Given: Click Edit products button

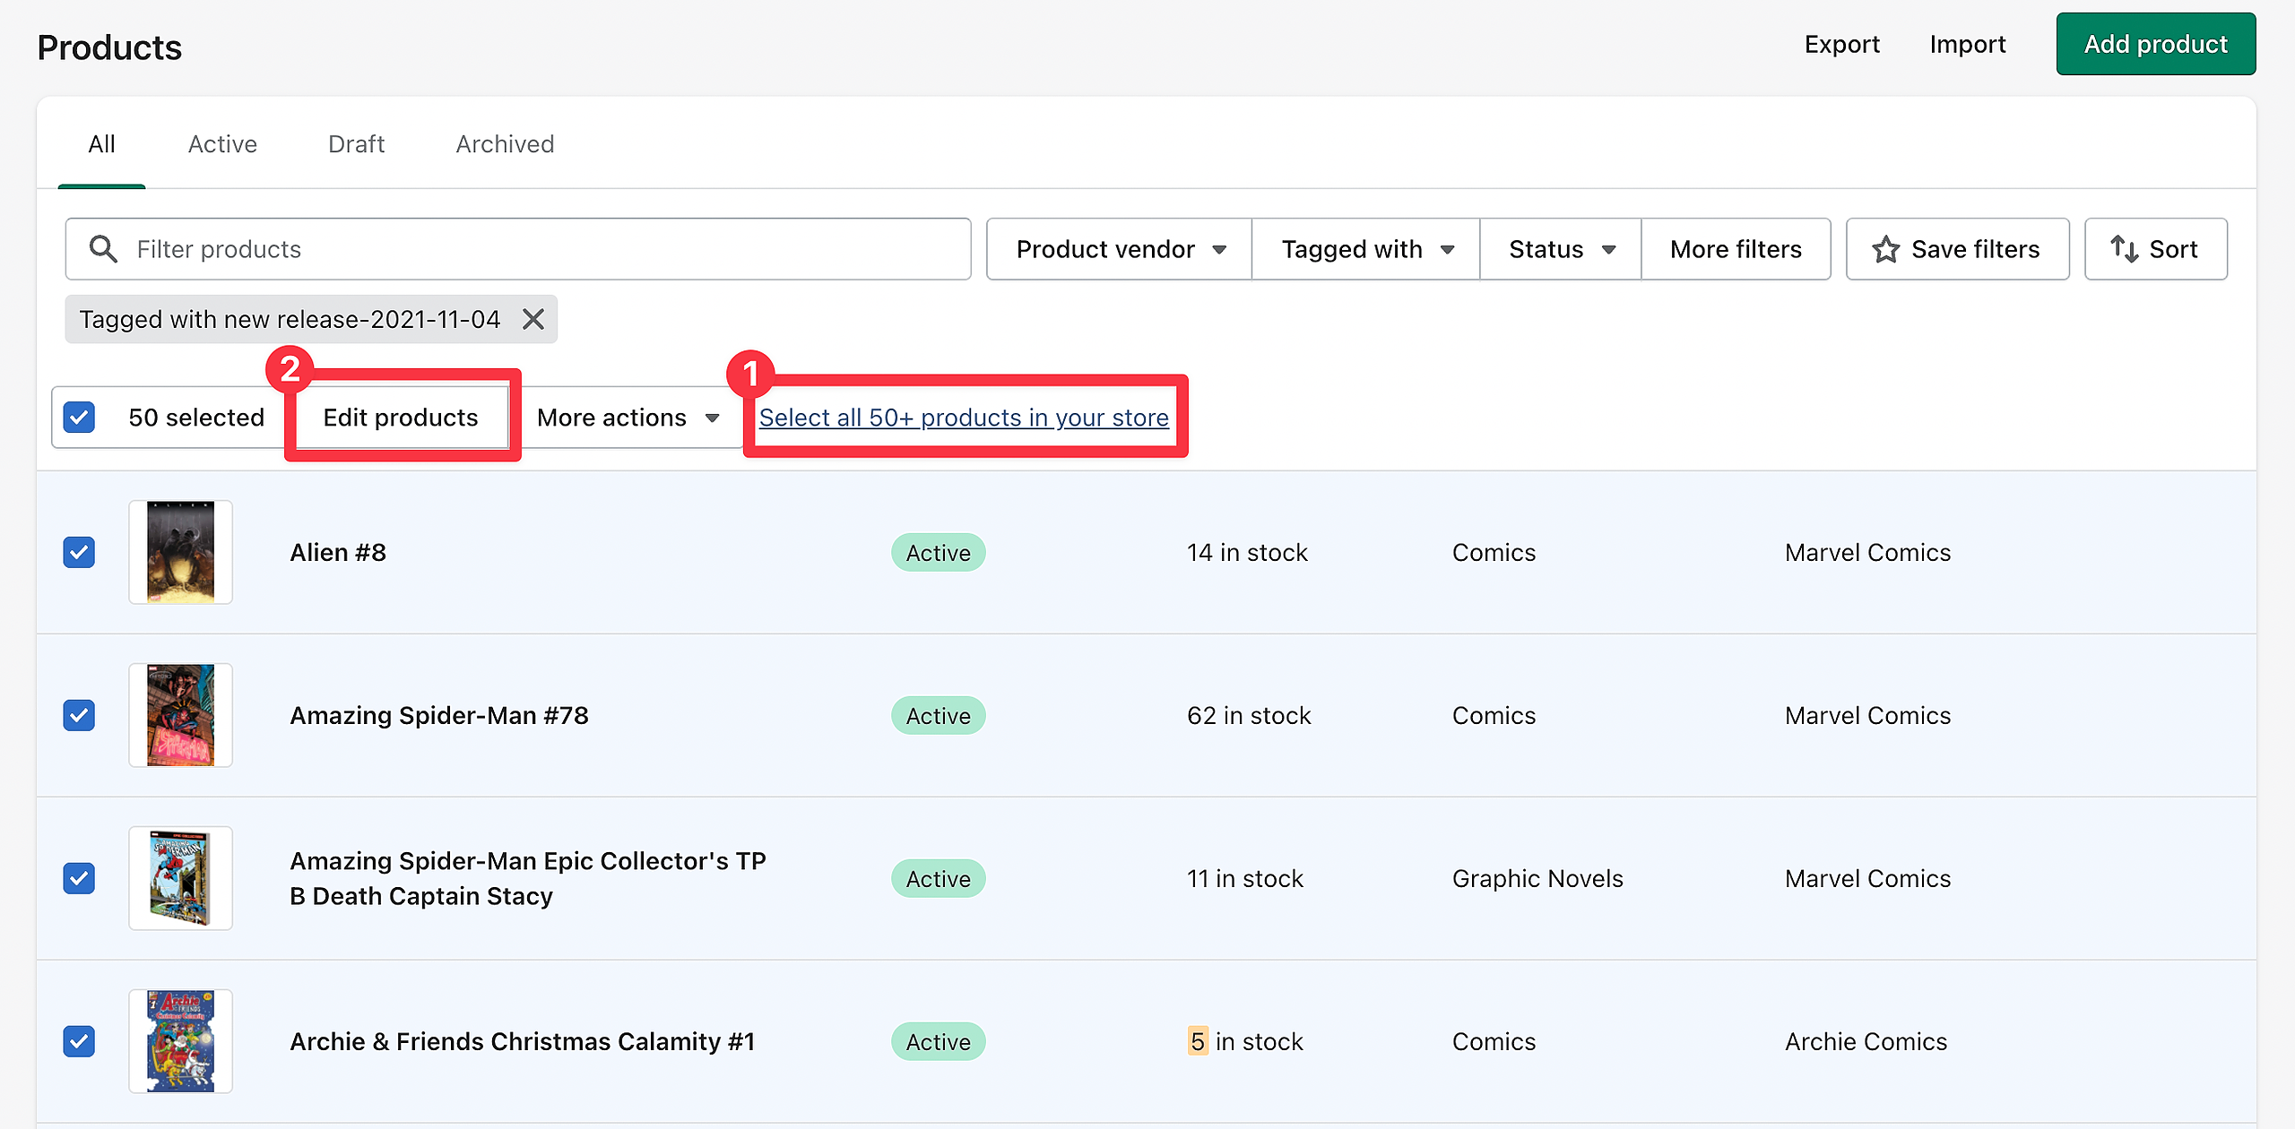Looking at the screenshot, I should pos(401,418).
